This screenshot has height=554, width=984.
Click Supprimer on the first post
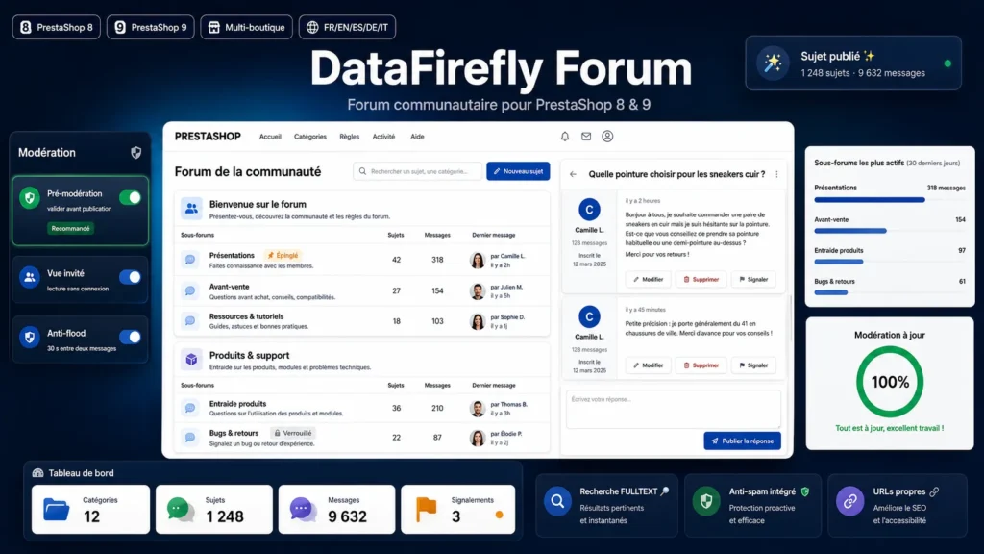click(701, 280)
